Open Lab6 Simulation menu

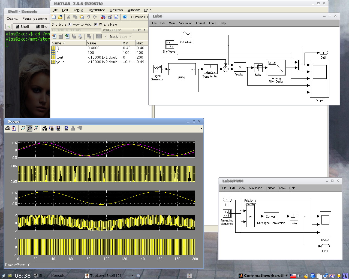pyautogui.click(x=186, y=23)
